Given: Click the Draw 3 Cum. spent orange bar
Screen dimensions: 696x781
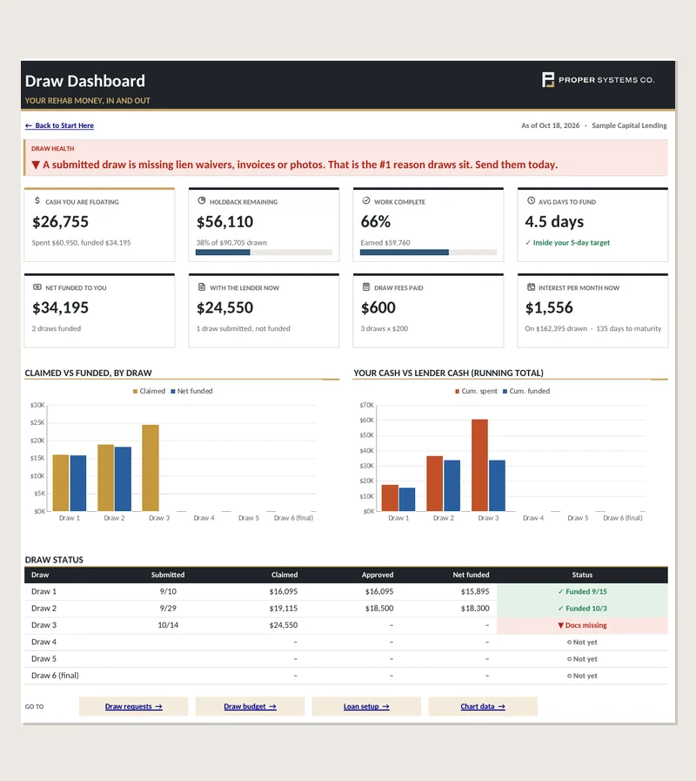Looking at the screenshot, I should (x=479, y=465).
